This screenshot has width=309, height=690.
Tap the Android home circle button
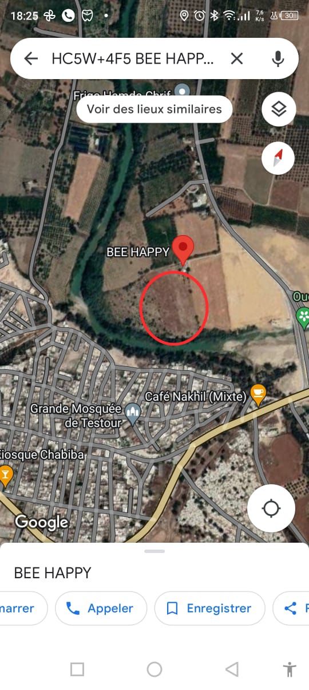tap(154, 669)
